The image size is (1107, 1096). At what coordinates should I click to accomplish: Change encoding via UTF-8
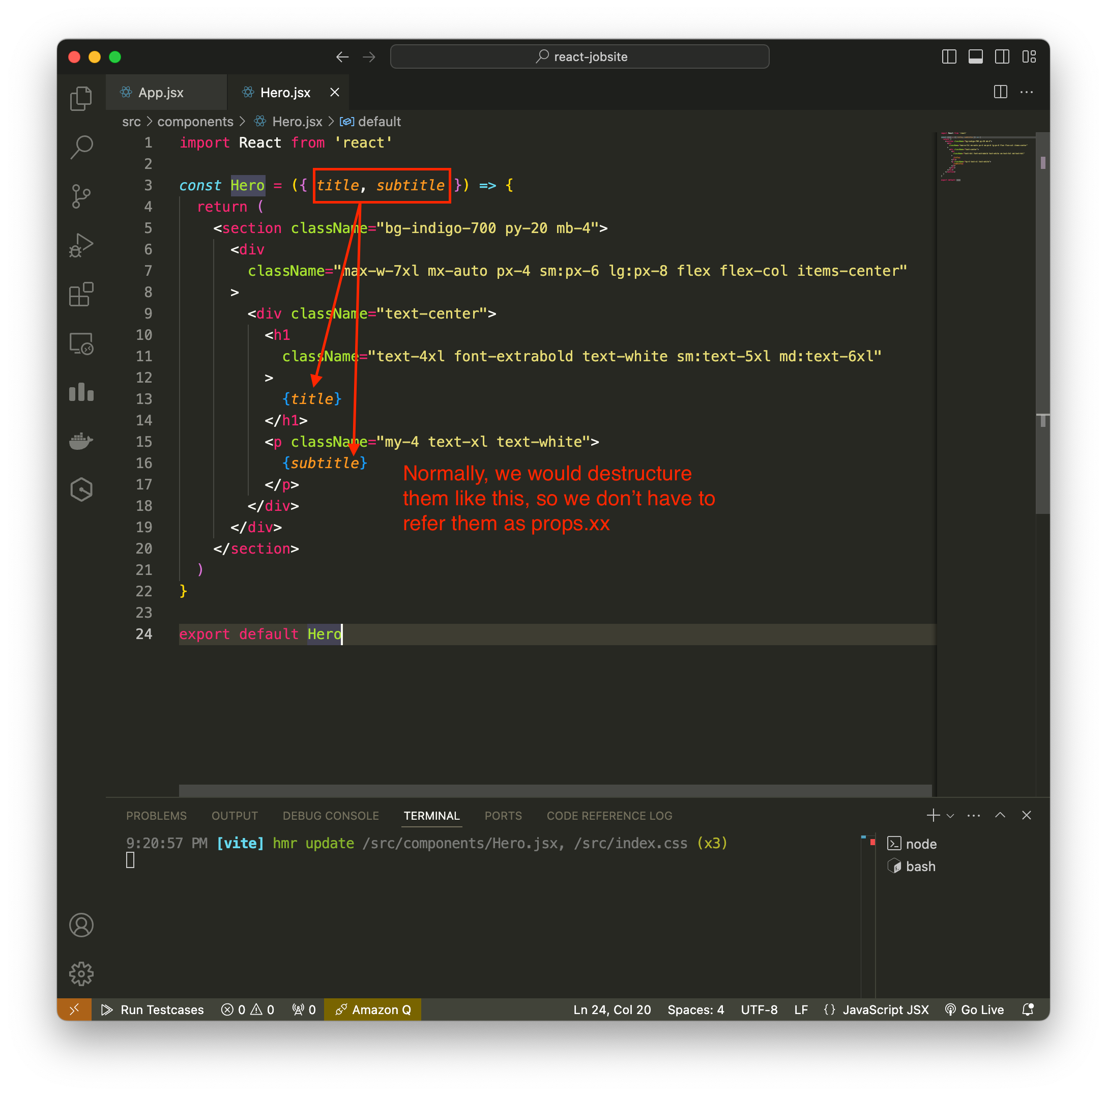[759, 1010]
